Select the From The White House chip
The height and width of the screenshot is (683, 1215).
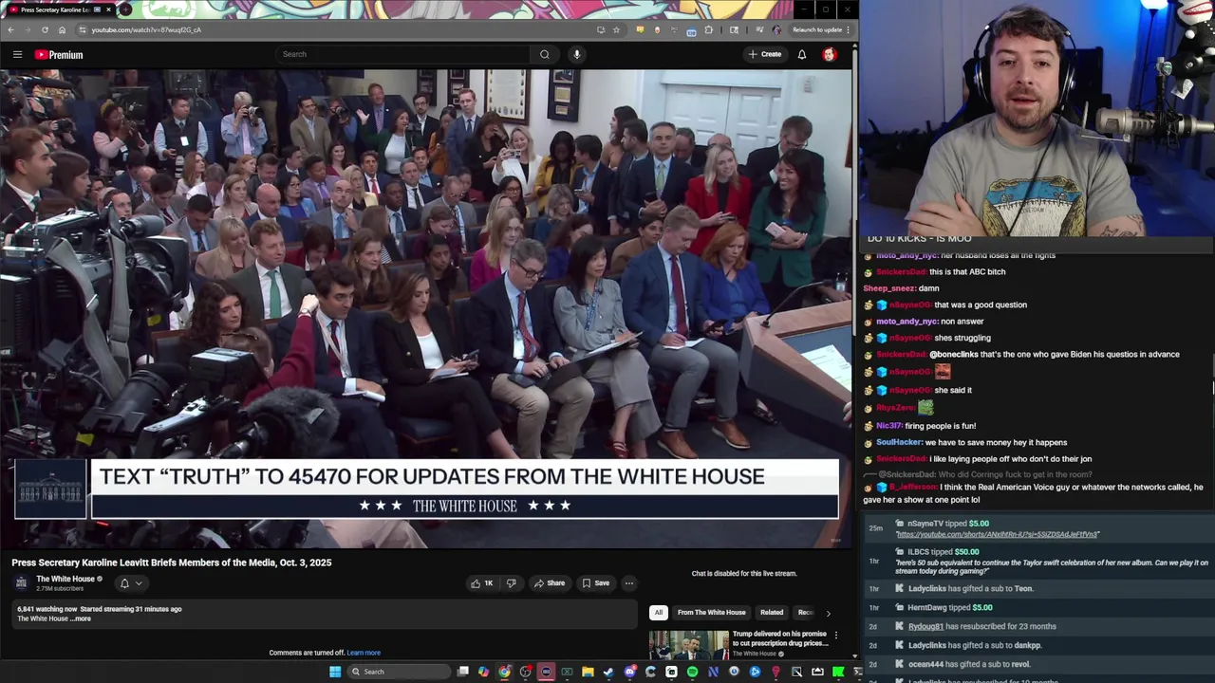point(711,613)
